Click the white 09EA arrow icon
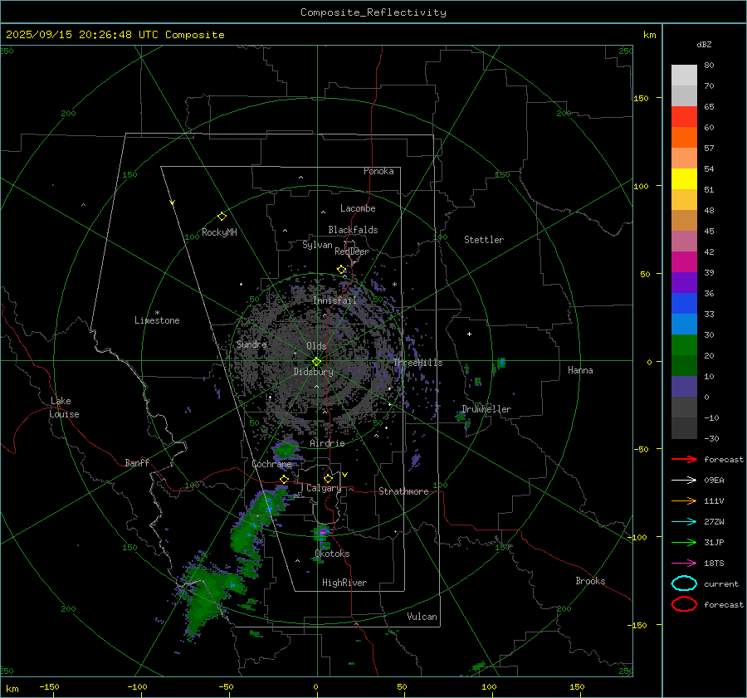The width and height of the screenshot is (747, 698). point(684,481)
